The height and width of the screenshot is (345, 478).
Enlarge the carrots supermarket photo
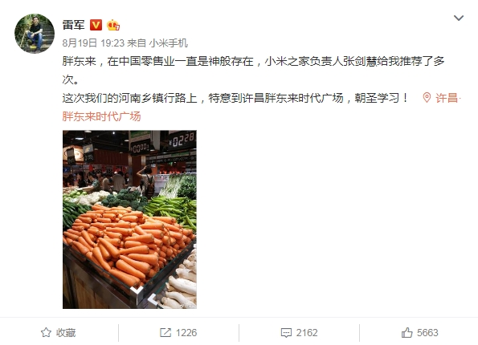click(x=129, y=219)
